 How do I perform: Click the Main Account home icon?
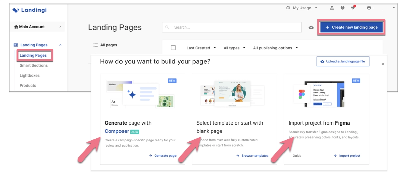(x=16, y=27)
